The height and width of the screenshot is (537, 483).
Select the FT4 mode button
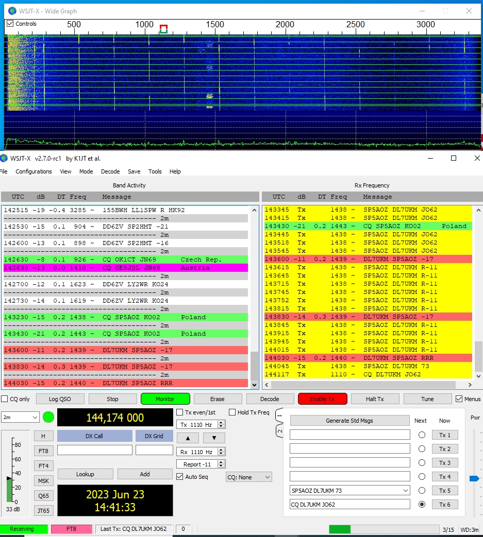pyautogui.click(x=44, y=465)
